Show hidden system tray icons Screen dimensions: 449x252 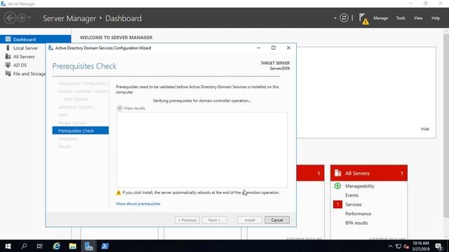tap(390, 246)
